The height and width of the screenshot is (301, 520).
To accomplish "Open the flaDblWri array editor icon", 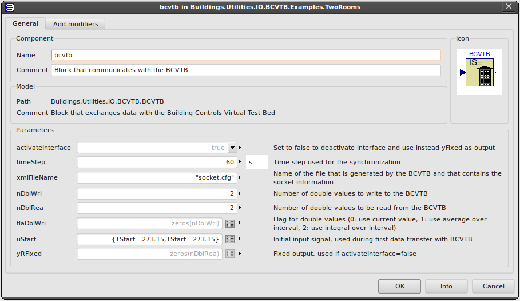I will pos(229,223).
